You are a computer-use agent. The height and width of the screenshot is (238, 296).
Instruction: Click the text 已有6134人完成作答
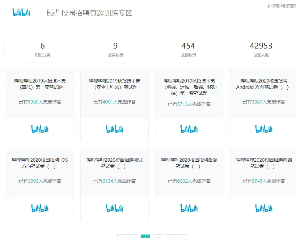[115, 181]
